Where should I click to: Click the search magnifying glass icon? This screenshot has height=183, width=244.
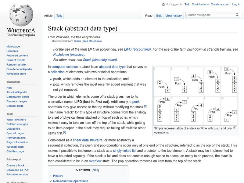237,14
